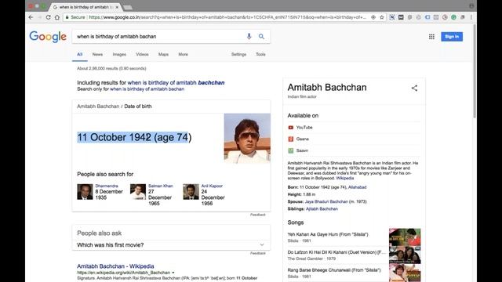Click Feedback below the birthday card

coord(258,215)
